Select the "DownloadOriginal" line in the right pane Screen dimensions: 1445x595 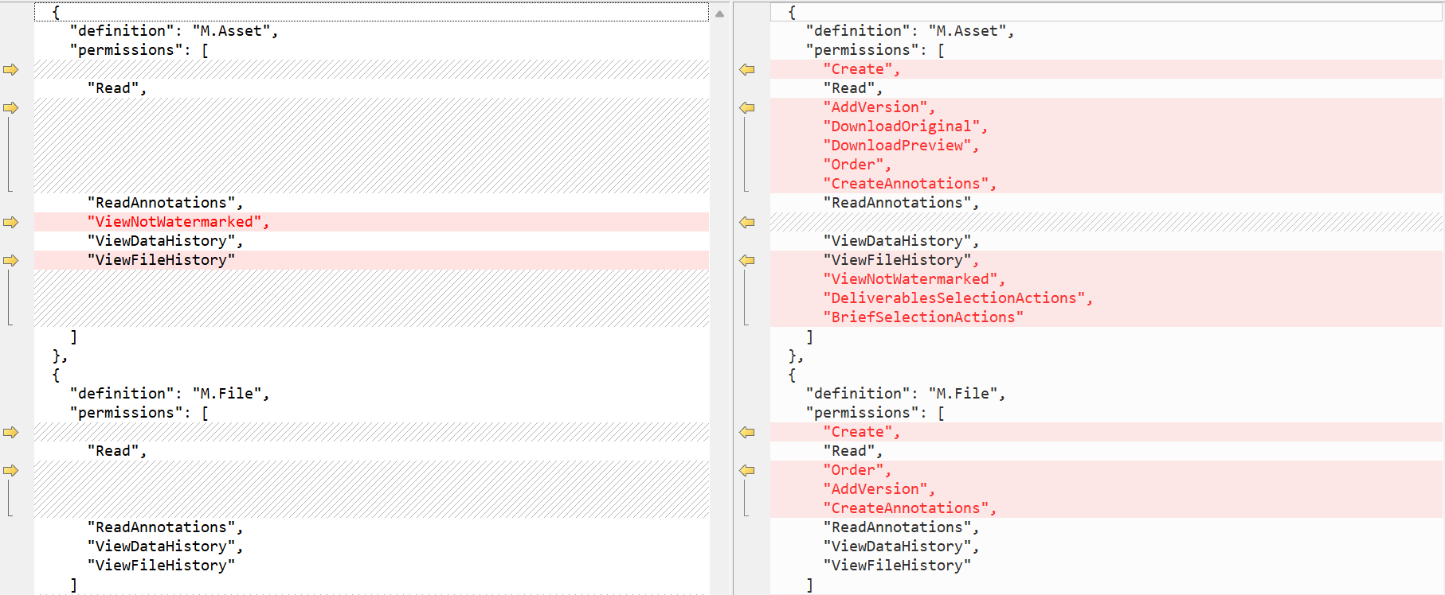tap(905, 126)
